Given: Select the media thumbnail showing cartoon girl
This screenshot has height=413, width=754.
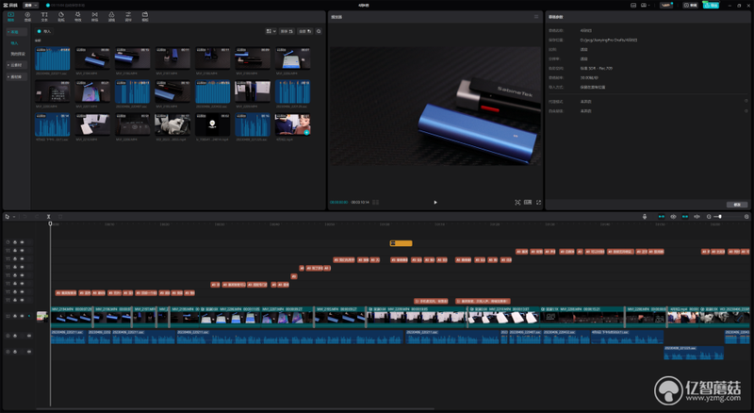Looking at the screenshot, I should [x=292, y=125].
